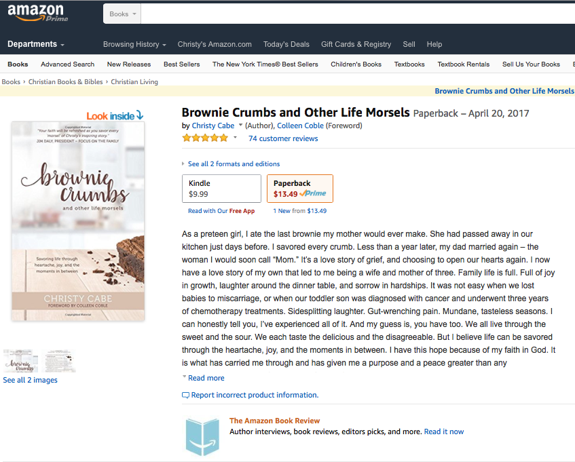This screenshot has height=462, width=575.
Task: Click the Amazon Book Review book icon
Action: point(203,436)
